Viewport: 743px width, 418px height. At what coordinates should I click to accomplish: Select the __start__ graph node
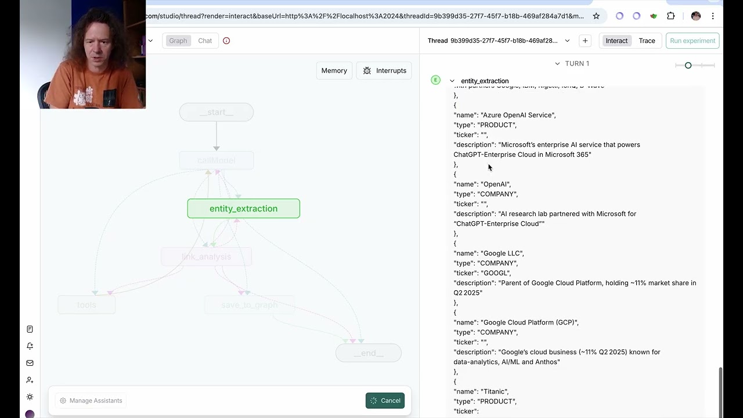click(217, 112)
